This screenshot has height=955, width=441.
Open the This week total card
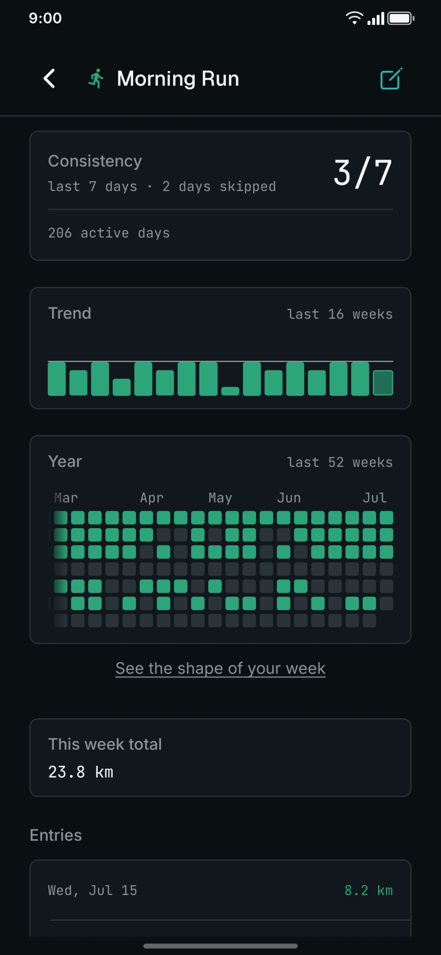[x=220, y=757]
